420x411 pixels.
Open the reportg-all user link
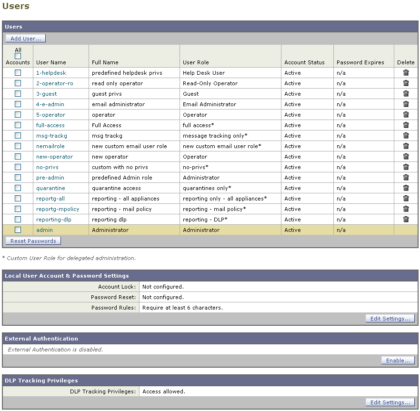pos(50,198)
